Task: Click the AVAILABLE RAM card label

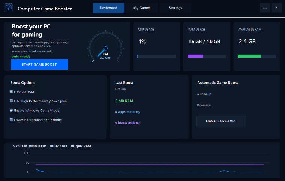Action: click(x=250, y=29)
